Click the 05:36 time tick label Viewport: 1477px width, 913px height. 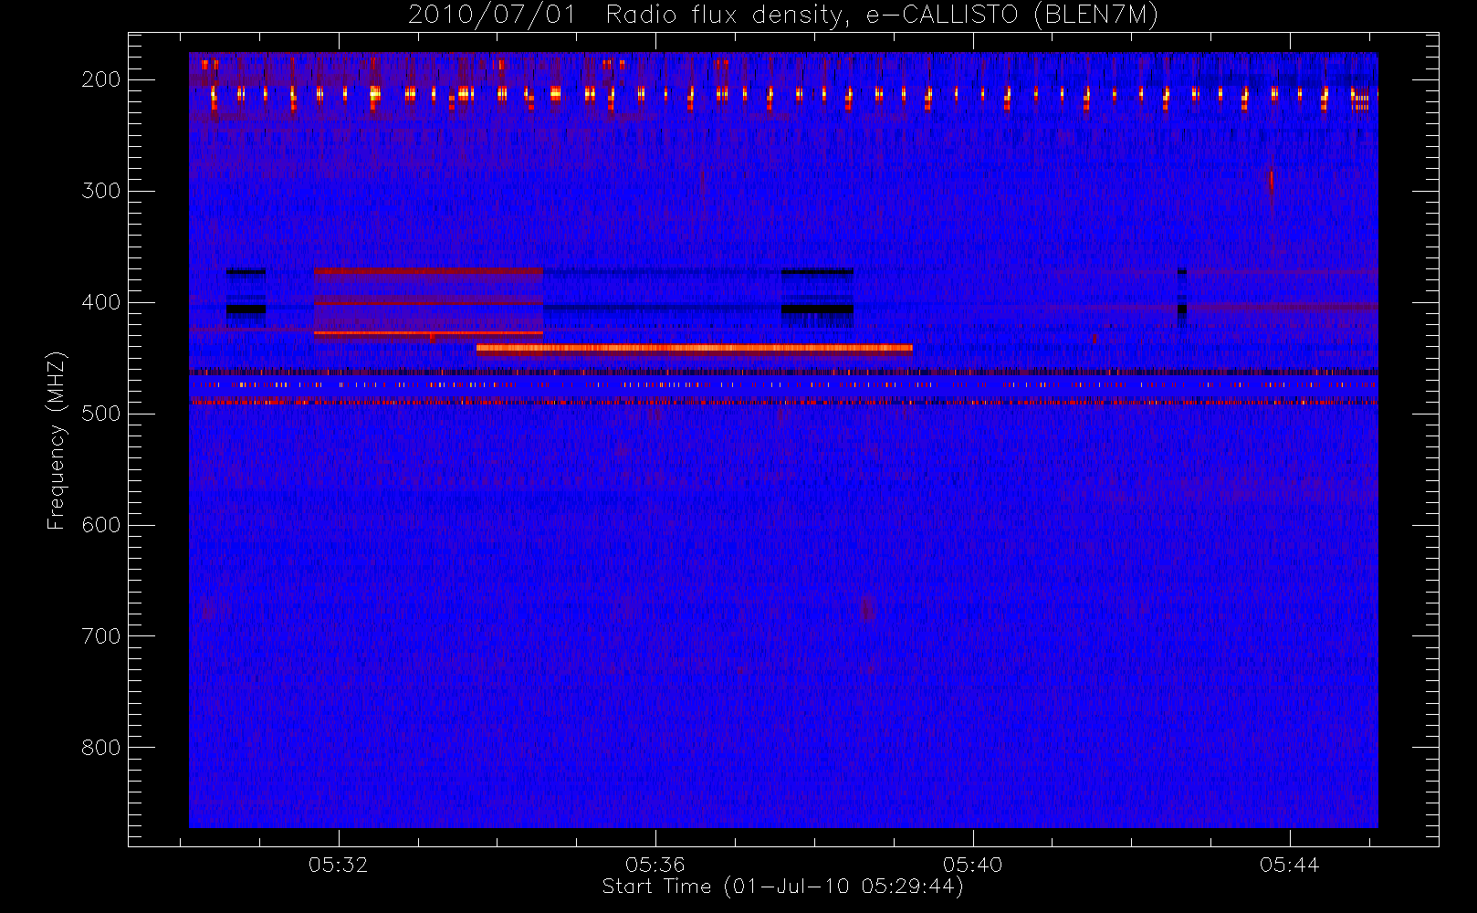(655, 865)
